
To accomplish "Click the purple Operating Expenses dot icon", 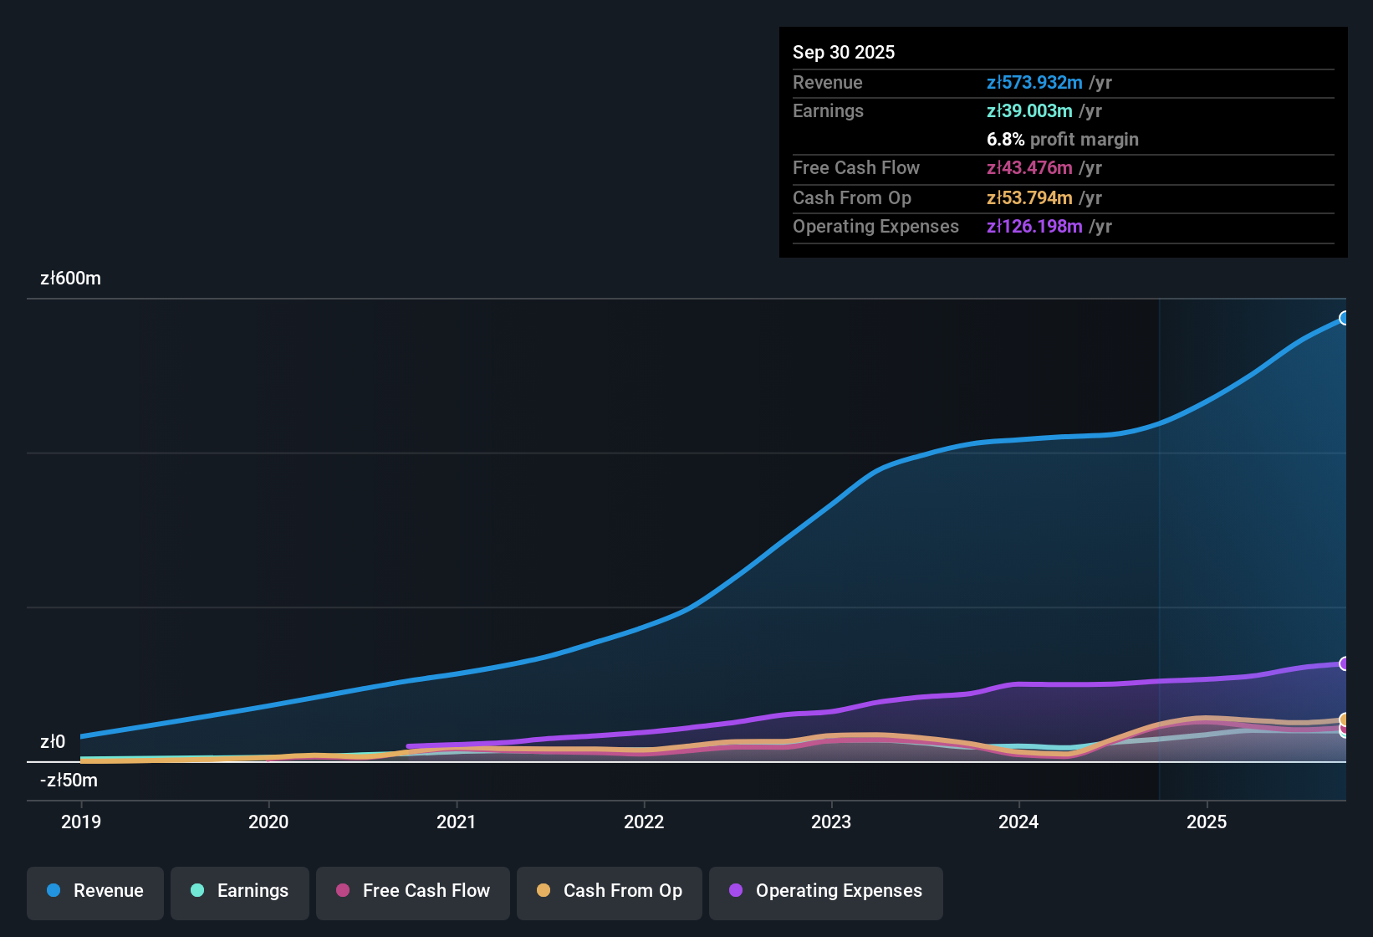I will pos(735,891).
